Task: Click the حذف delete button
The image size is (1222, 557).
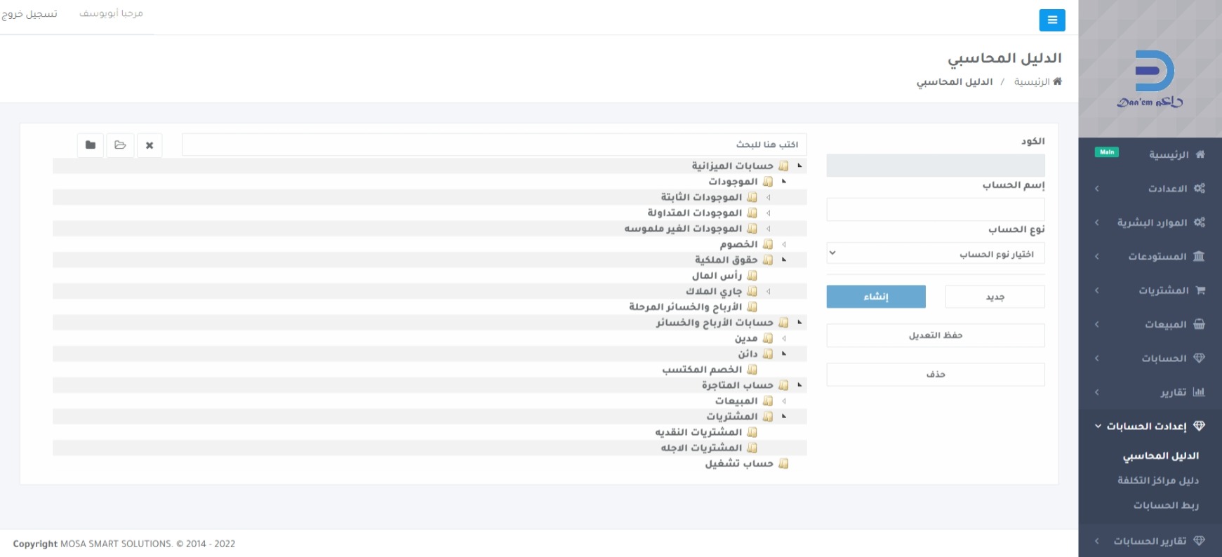Action: [935, 375]
